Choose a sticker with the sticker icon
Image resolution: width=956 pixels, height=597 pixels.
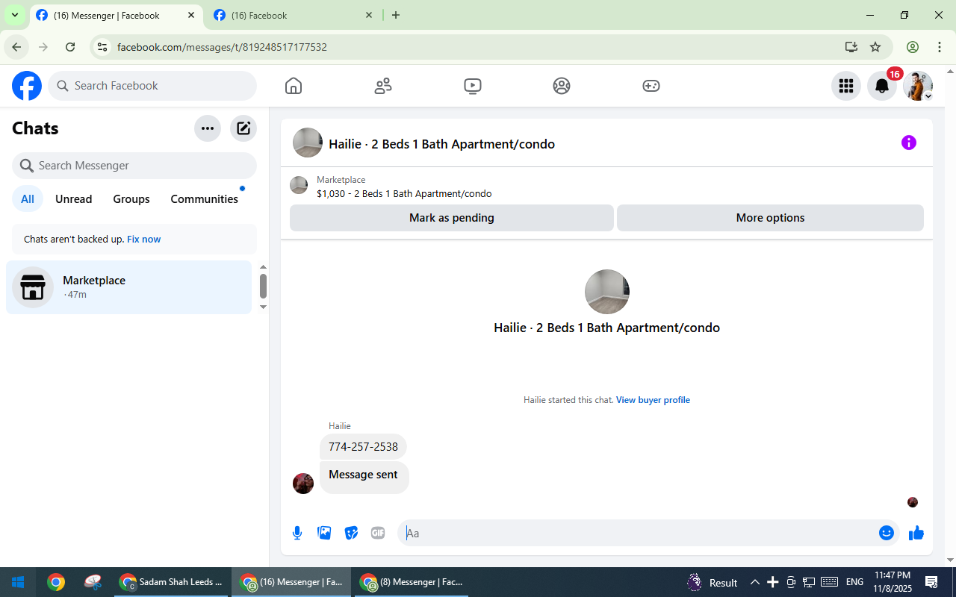point(351,533)
